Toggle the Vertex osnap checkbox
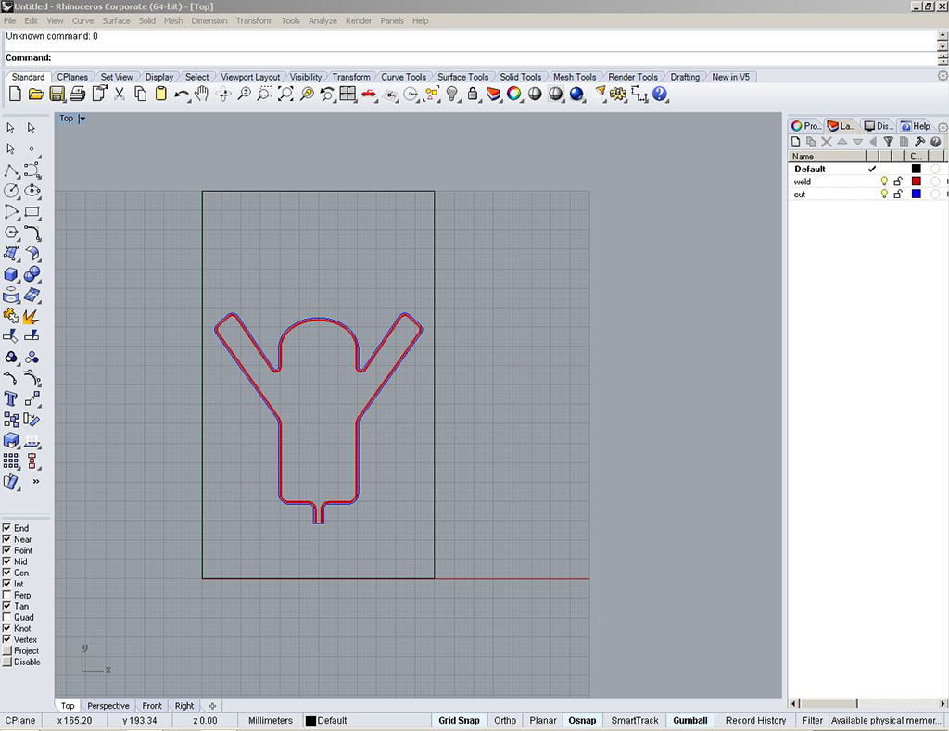 click(6, 639)
